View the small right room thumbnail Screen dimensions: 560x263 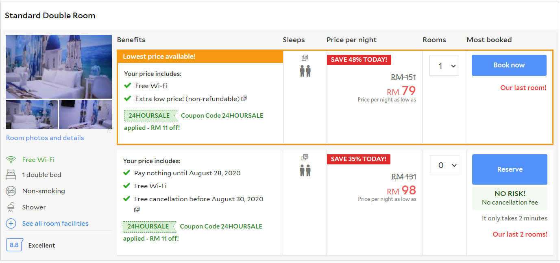point(85,114)
